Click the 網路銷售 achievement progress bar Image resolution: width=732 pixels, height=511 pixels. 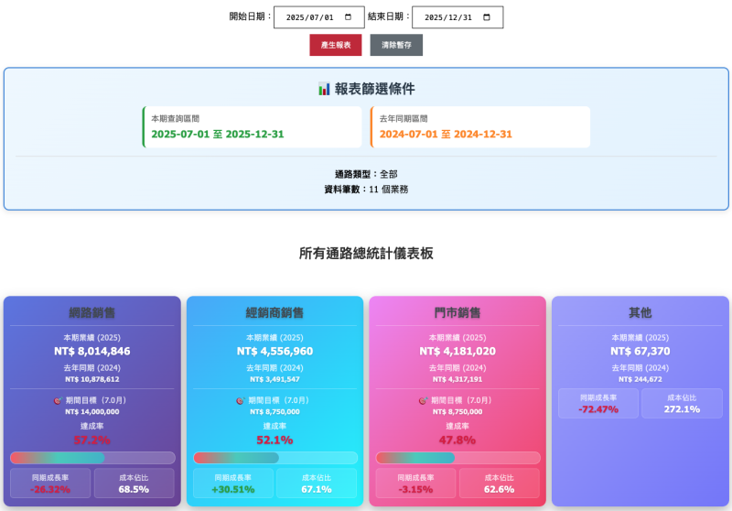point(92,458)
